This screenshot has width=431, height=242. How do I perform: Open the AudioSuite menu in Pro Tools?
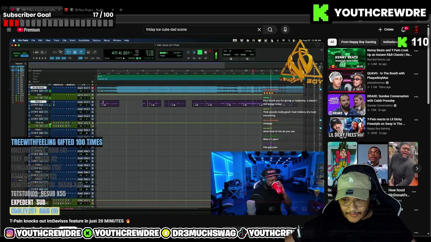click(84, 40)
